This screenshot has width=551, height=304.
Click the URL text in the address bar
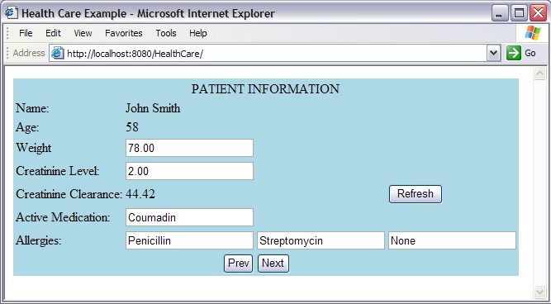pyautogui.click(x=135, y=54)
